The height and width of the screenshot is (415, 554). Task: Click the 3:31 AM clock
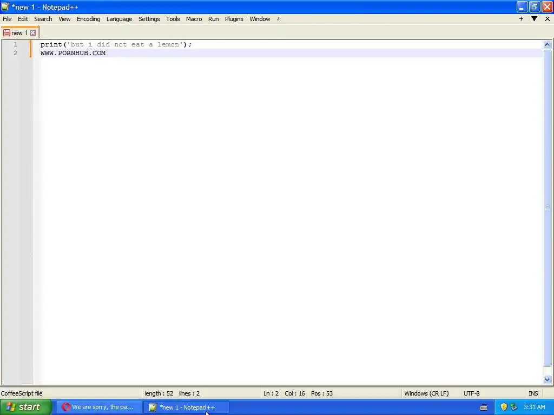point(534,407)
